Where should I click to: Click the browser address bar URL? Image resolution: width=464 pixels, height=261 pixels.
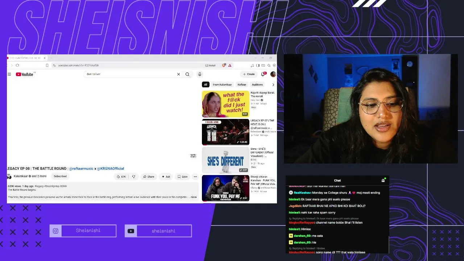(x=79, y=65)
